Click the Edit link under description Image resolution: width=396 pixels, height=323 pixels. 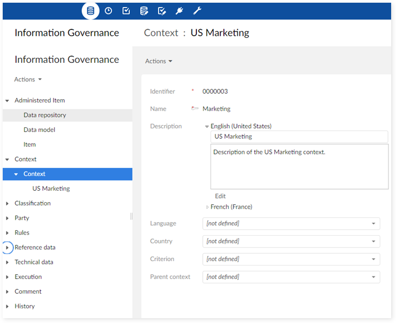220,196
